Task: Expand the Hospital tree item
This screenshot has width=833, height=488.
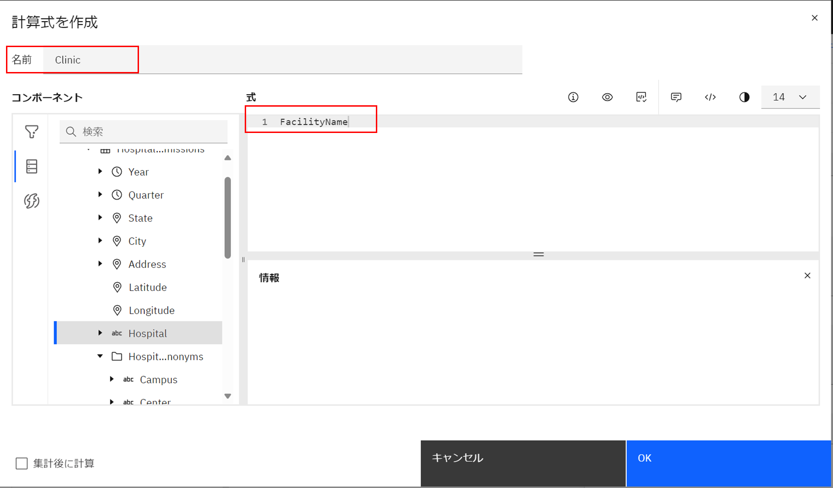Action: click(100, 333)
